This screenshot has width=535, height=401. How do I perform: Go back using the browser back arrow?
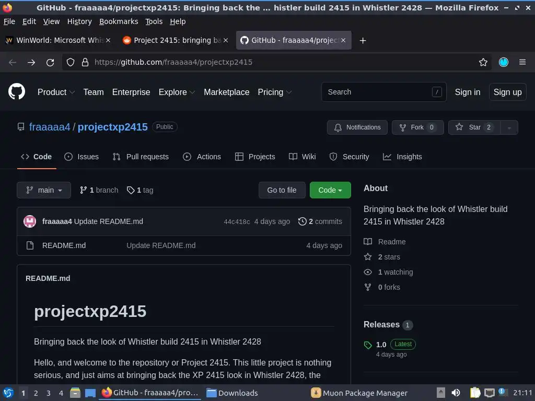13,62
